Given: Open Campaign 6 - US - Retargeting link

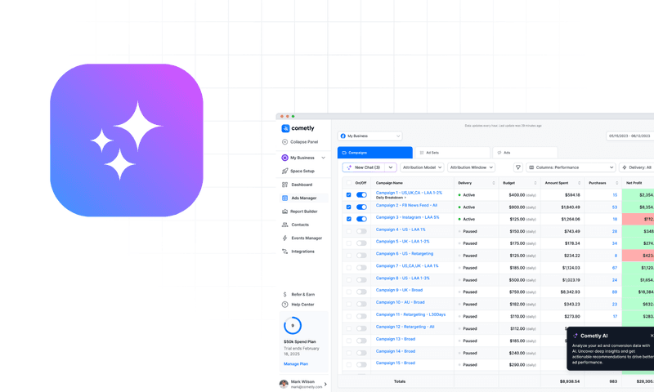Looking at the screenshot, I should [405, 254].
